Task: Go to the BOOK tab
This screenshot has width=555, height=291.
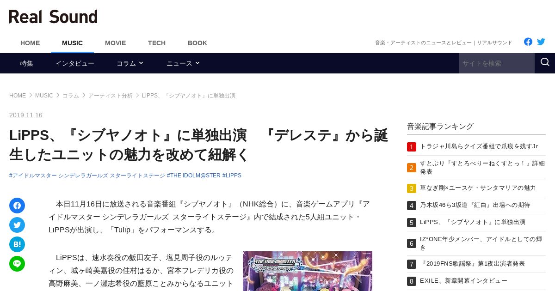Action: 197,43
